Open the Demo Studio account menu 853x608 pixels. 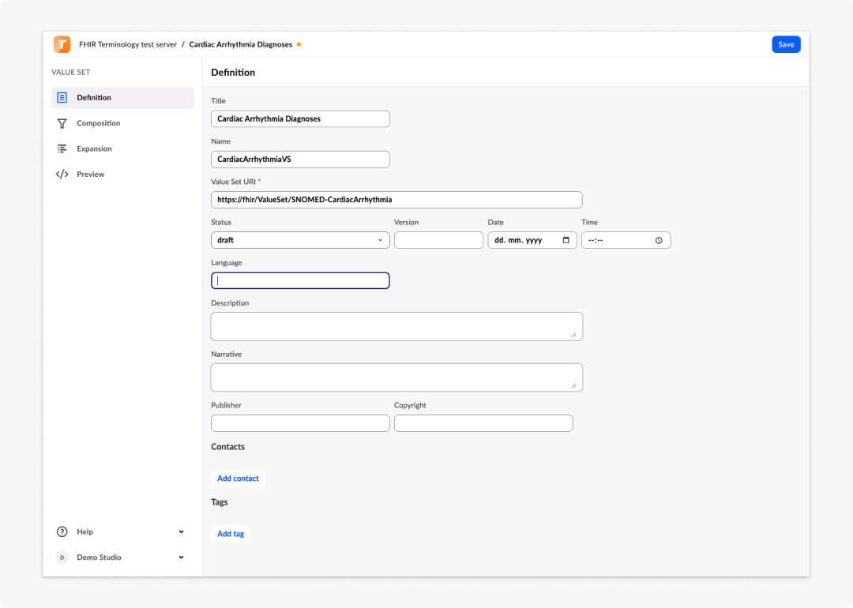tap(122, 557)
